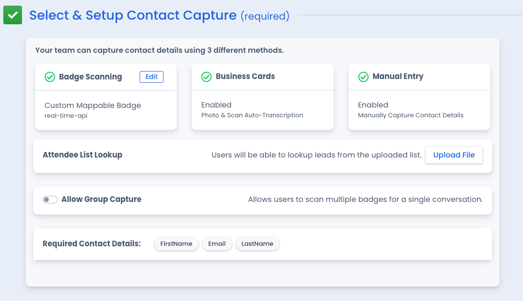Click the Select & Setup Contact Capture heading
The height and width of the screenshot is (301, 523).
(x=133, y=15)
